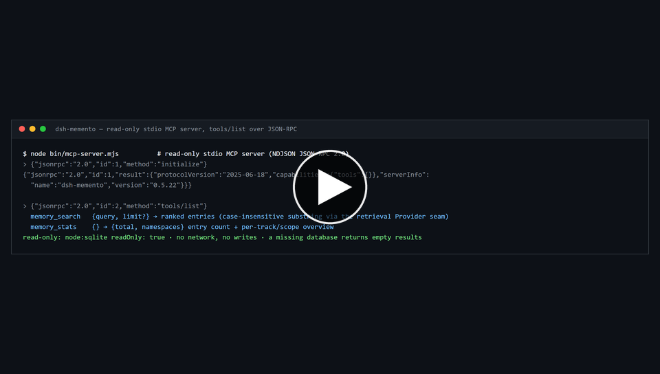This screenshot has width=660, height=374.
Task: Click the tools/list JSON-RPC request line
Action: (115, 206)
